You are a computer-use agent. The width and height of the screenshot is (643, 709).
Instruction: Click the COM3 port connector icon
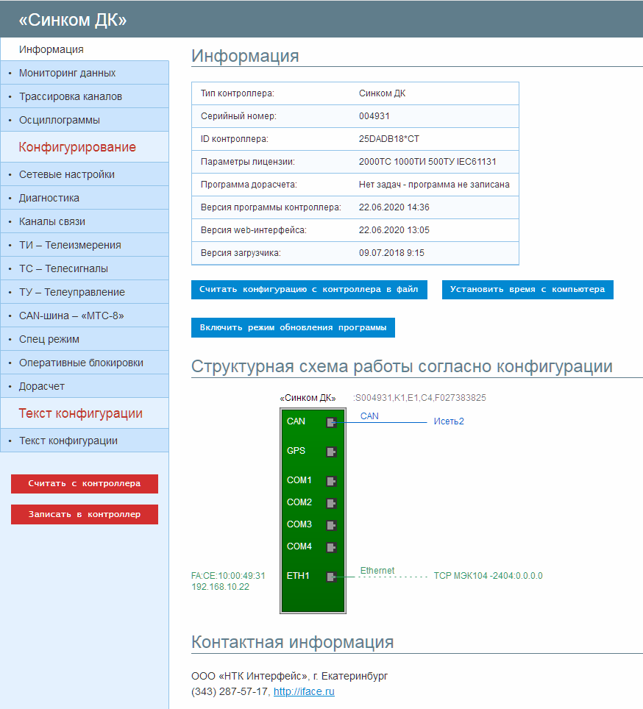point(331,525)
